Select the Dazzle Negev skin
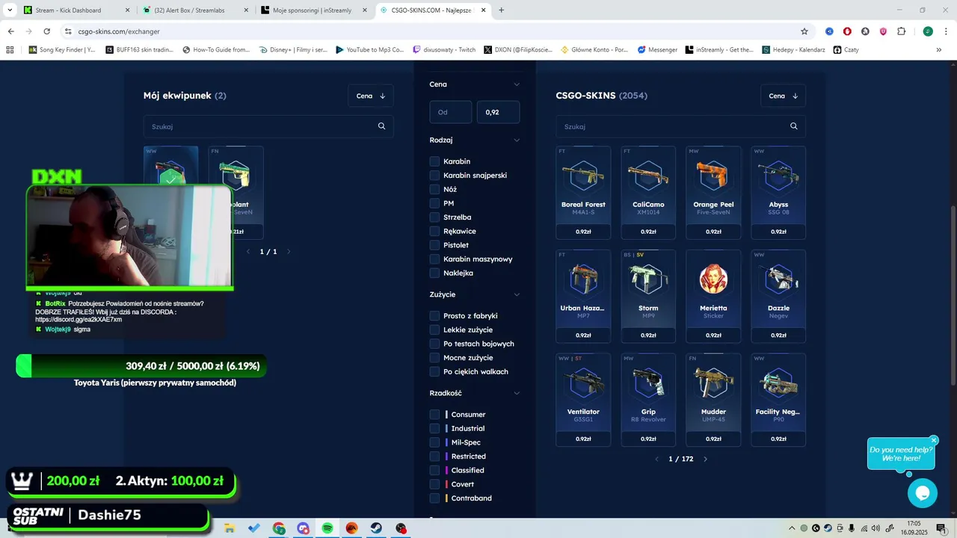The width and height of the screenshot is (957, 538). tap(778, 296)
